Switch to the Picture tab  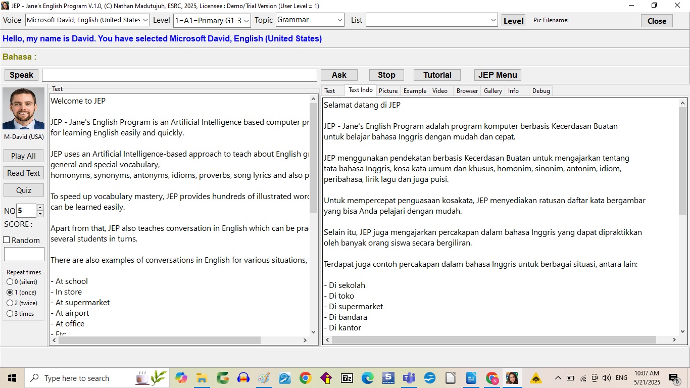pyautogui.click(x=388, y=91)
